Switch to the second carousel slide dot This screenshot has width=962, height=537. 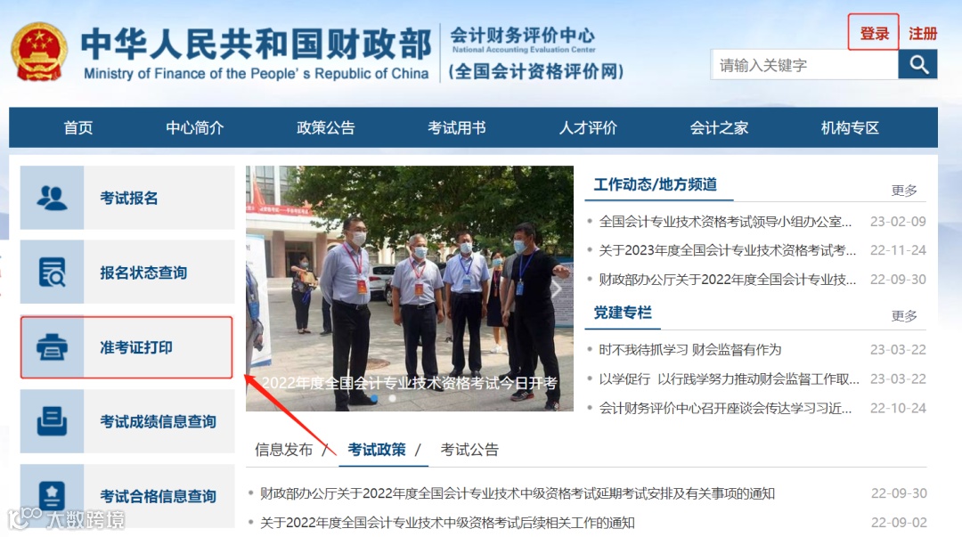click(x=393, y=398)
